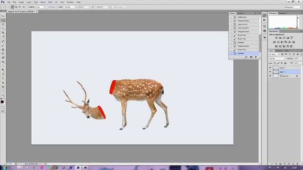Toggle lock transparent pixels

click(275, 63)
